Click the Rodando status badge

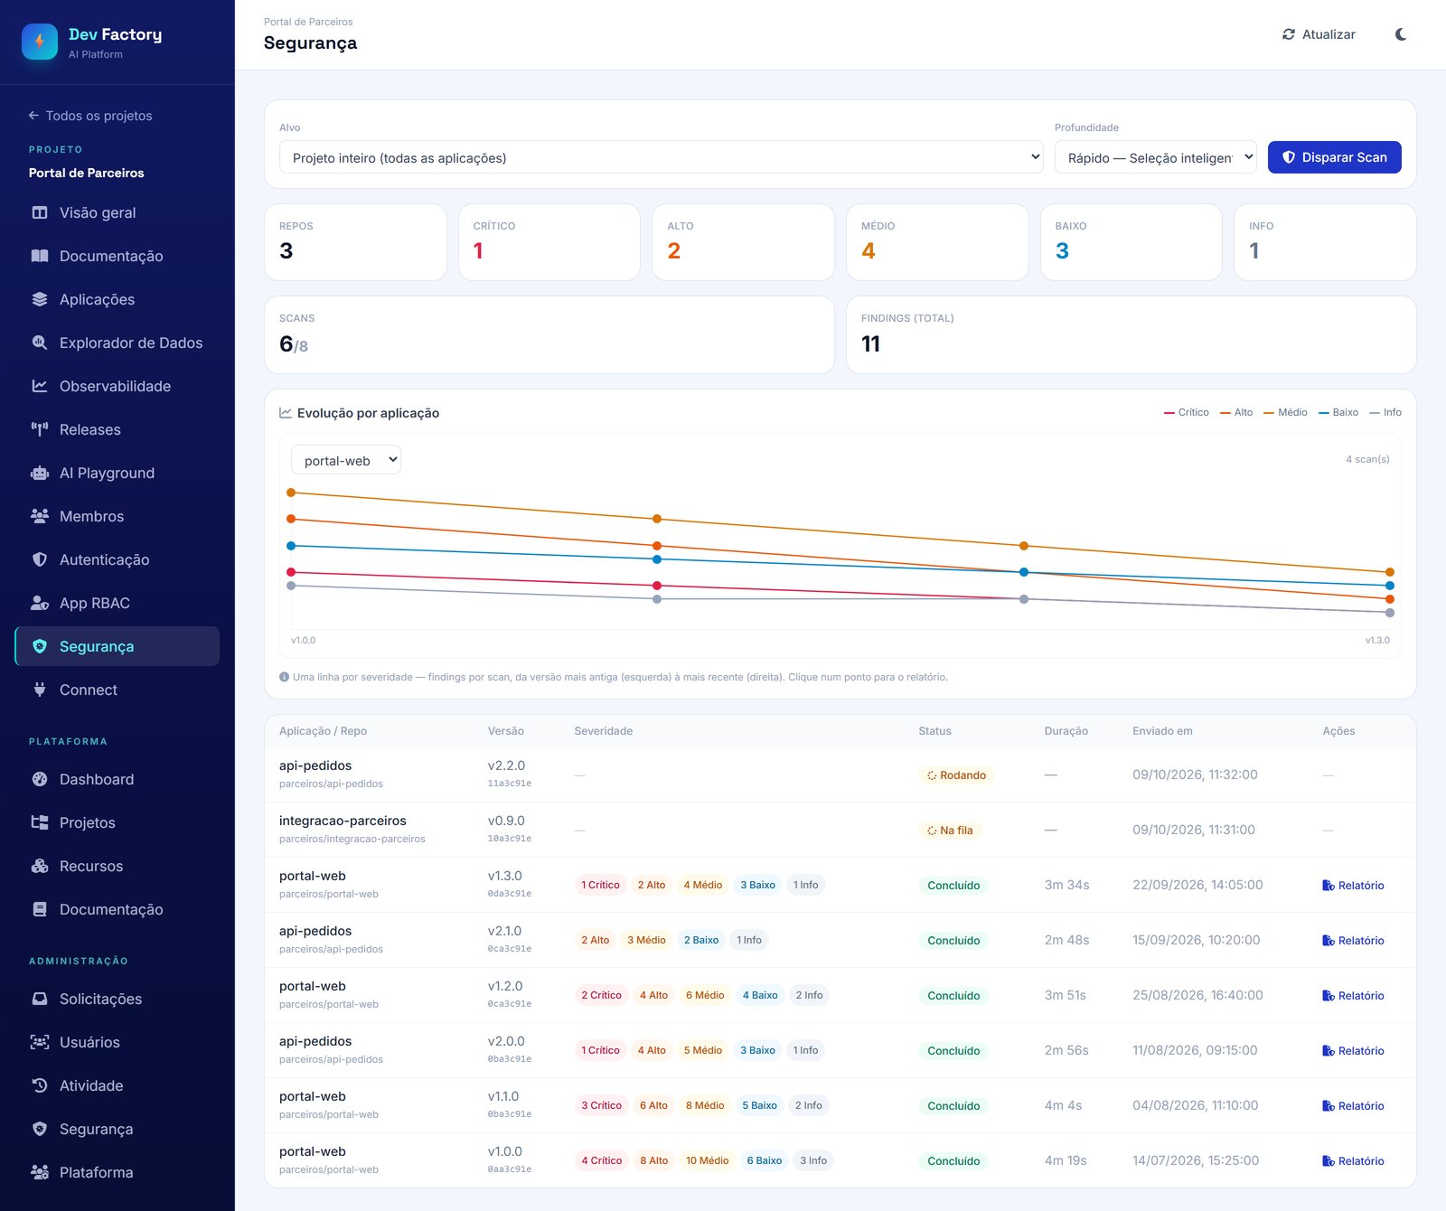tap(956, 775)
